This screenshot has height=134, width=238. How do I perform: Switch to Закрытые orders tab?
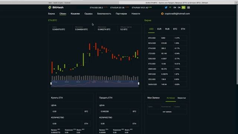coord(181,98)
